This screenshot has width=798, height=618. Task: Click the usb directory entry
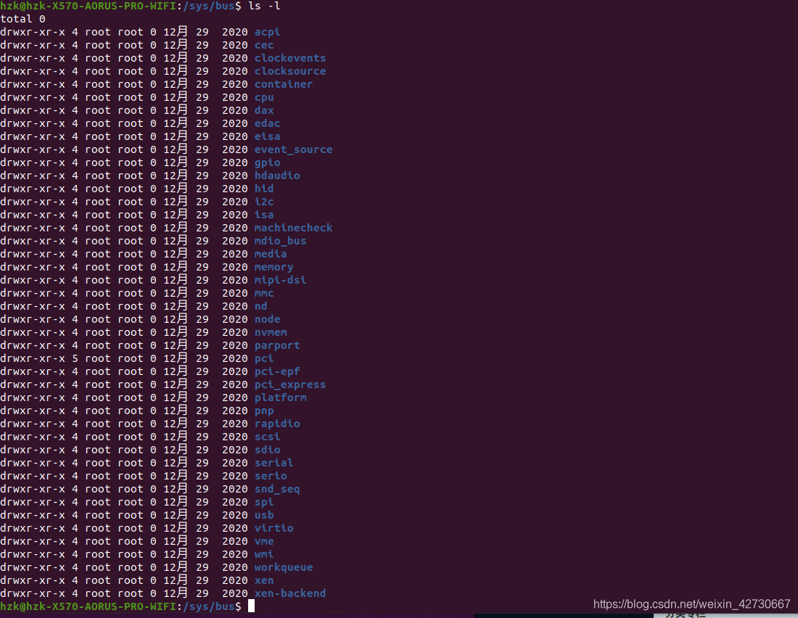coord(263,514)
